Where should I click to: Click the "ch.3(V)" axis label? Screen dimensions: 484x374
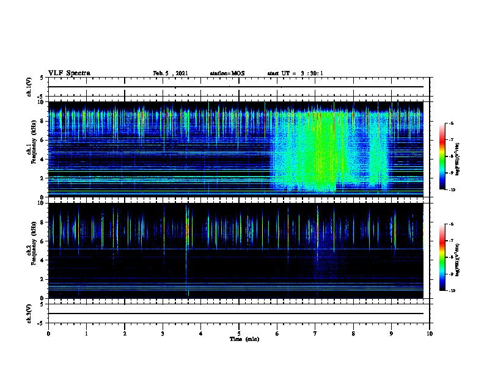[29, 313]
